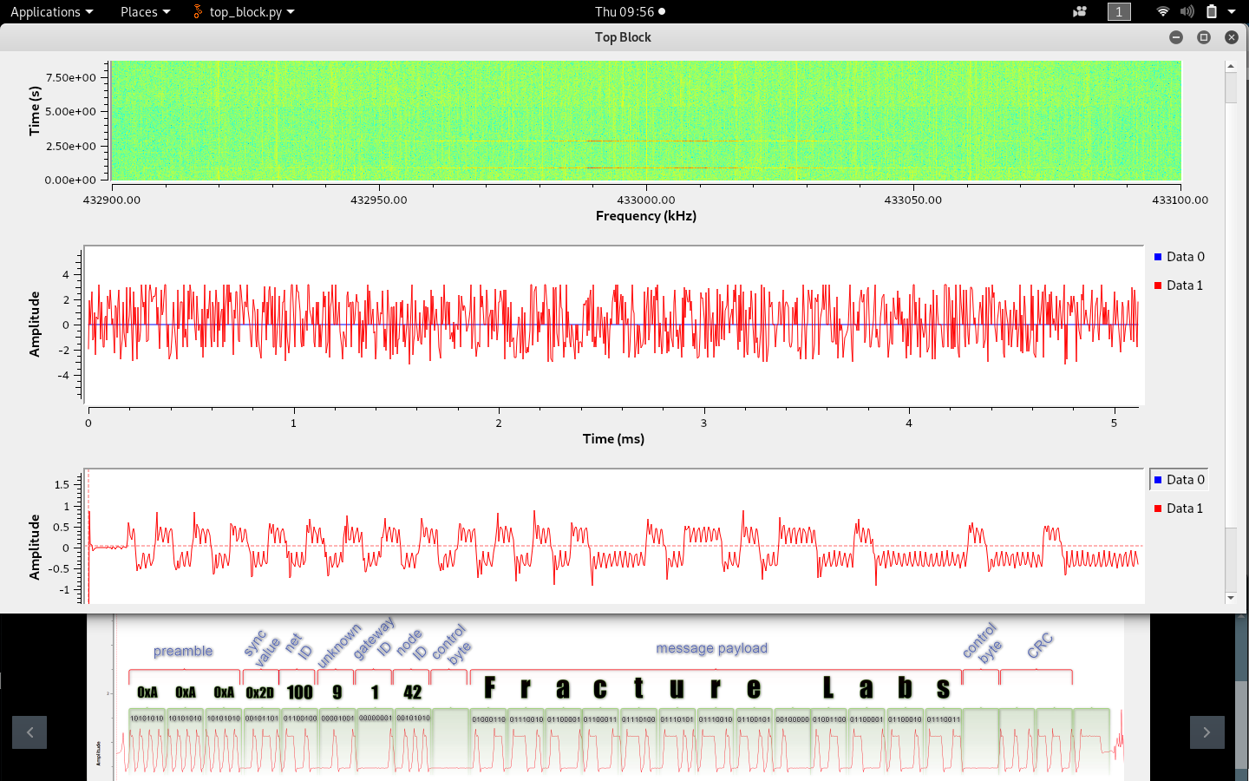
Task: Click the screen recorder camera icon in top bar
Action: tap(1080, 11)
